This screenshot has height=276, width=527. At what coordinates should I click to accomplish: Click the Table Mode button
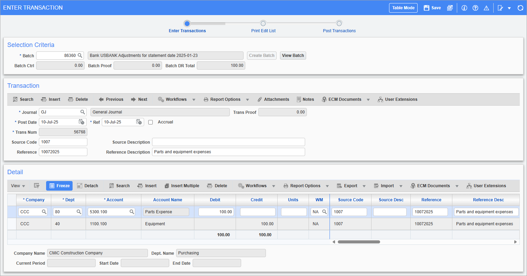[403, 8]
